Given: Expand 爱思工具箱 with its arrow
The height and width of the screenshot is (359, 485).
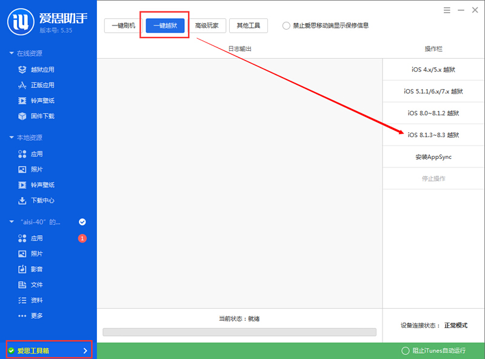Looking at the screenshot, I should [85, 351].
